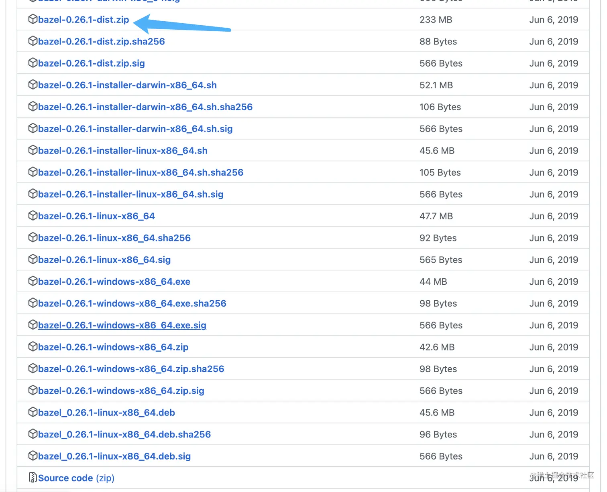This screenshot has height=492, width=607.
Task: Open bazel-0.26.1-installer-linux-x86_64.sh.sha256 link
Action: (141, 172)
